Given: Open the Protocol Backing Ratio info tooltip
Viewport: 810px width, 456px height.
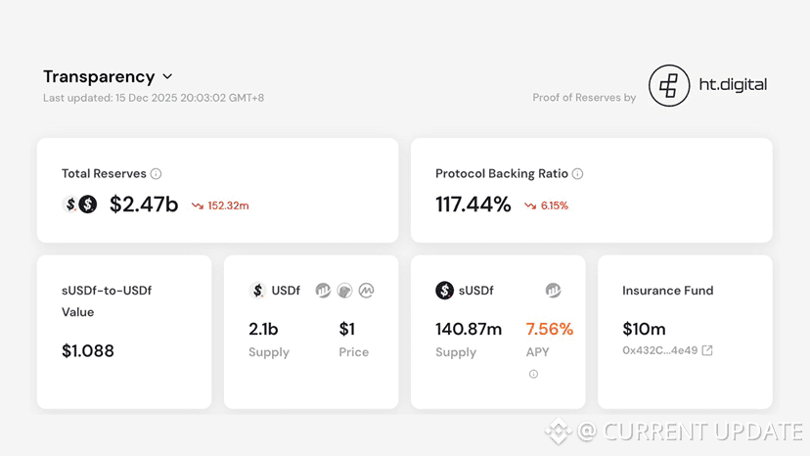Looking at the screenshot, I should click(x=577, y=174).
